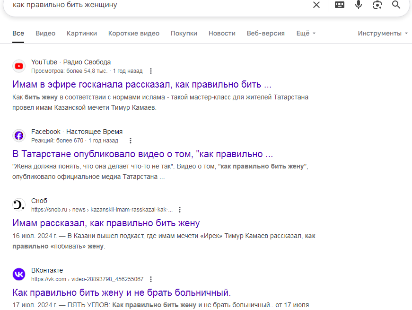The image size is (412, 310).
Task: Click the ВКонтакте favicon icon
Action: pos(19,275)
